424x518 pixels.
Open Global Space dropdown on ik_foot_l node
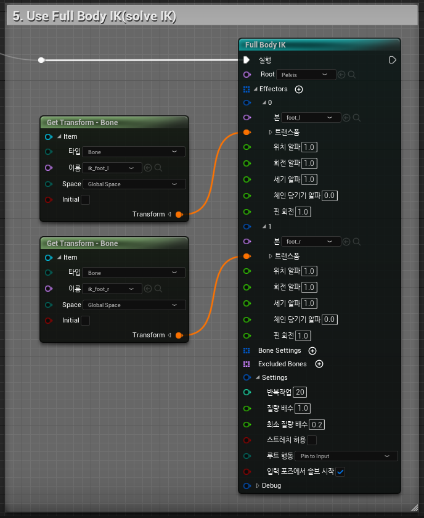point(134,184)
